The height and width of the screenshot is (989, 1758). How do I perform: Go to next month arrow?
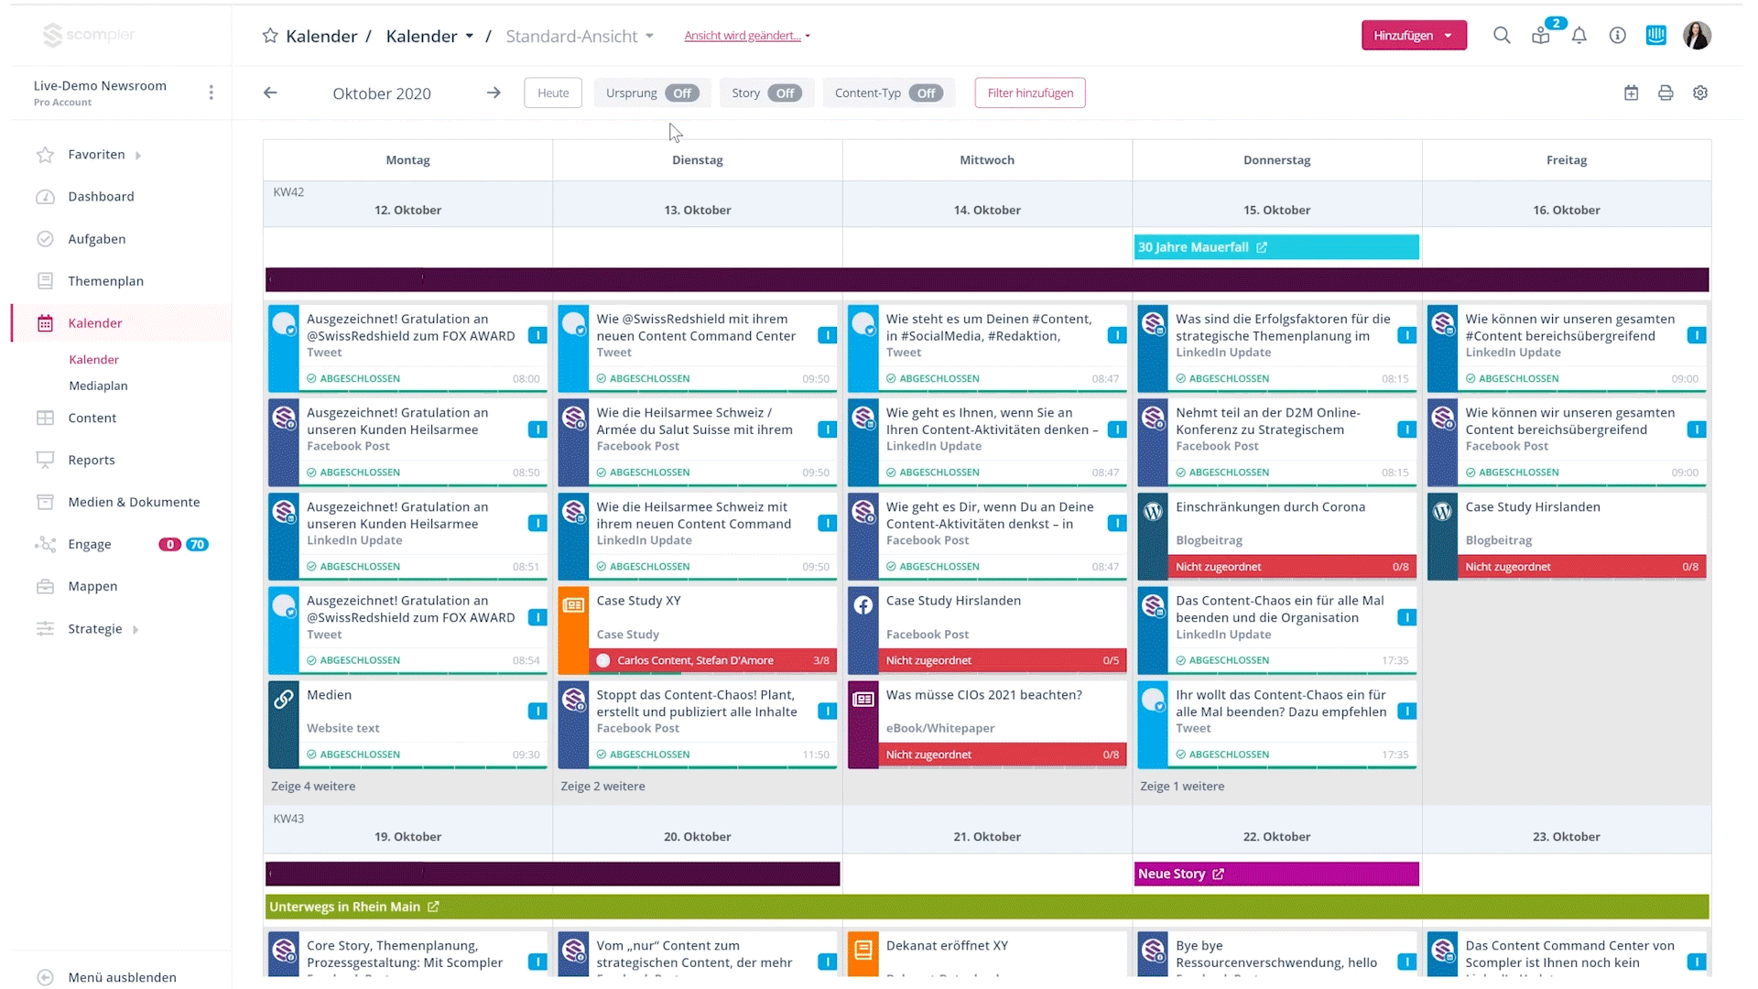click(x=494, y=92)
